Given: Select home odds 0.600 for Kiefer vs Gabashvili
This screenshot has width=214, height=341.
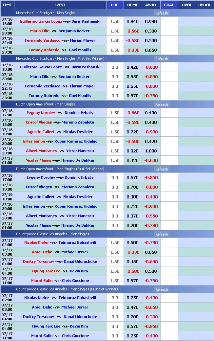Looking at the screenshot, I should click(132, 242).
